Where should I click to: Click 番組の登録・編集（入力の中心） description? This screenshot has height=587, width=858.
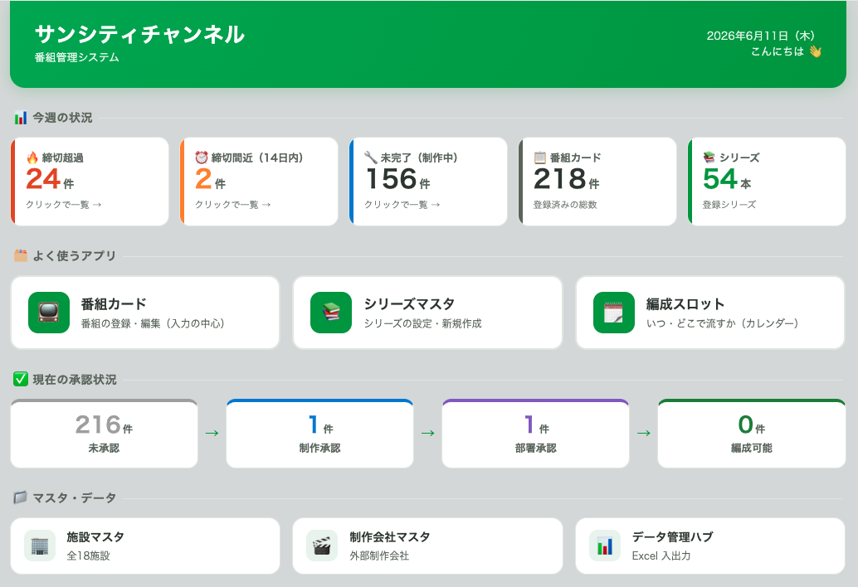[153, 323]
